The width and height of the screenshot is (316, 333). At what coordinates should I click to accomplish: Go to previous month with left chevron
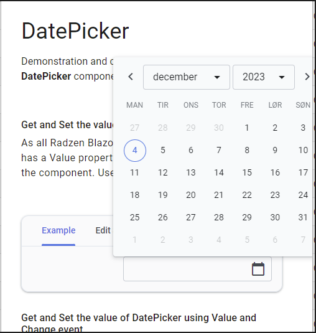131,77
